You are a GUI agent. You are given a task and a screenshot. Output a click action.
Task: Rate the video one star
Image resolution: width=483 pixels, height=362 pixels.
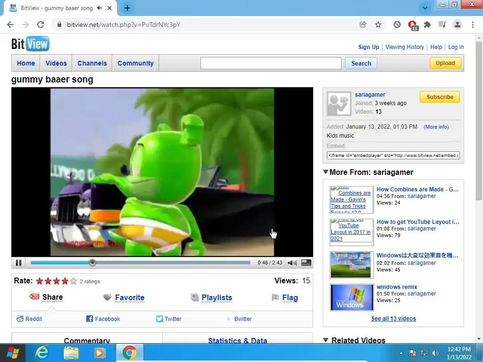coord(40,281)
